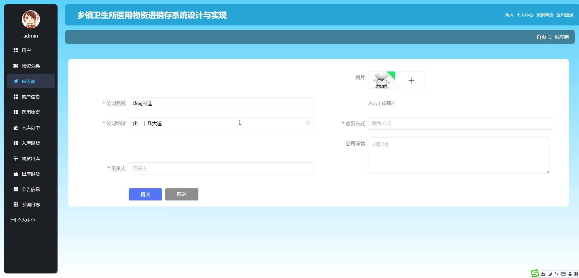Click the Sogou input method S icon
This screenshot has width=579, height=278.
tap(535, 273)
